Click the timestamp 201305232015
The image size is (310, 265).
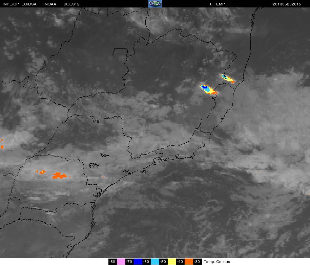click(287, 4)
